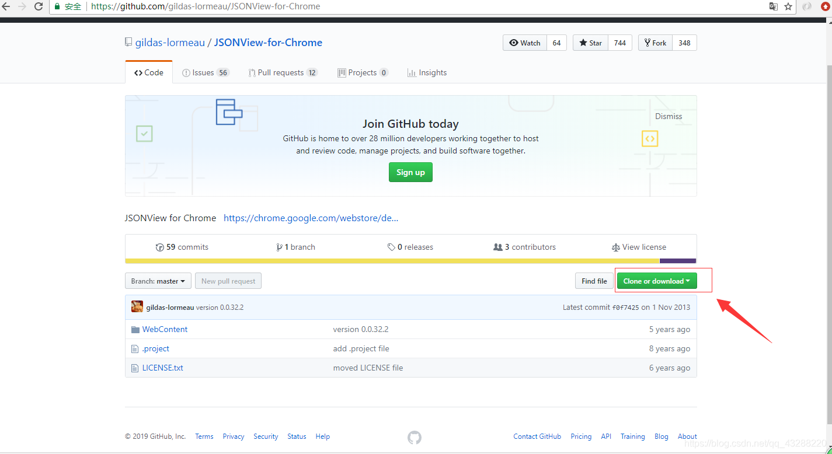This screenshot has width=832, height=454.
Task: Open the translate page icon
Action: 774,6
